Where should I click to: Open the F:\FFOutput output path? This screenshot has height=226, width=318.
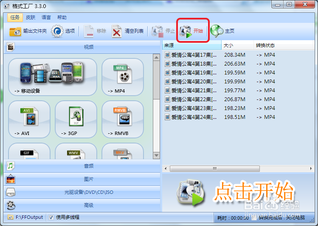(29, 217)
